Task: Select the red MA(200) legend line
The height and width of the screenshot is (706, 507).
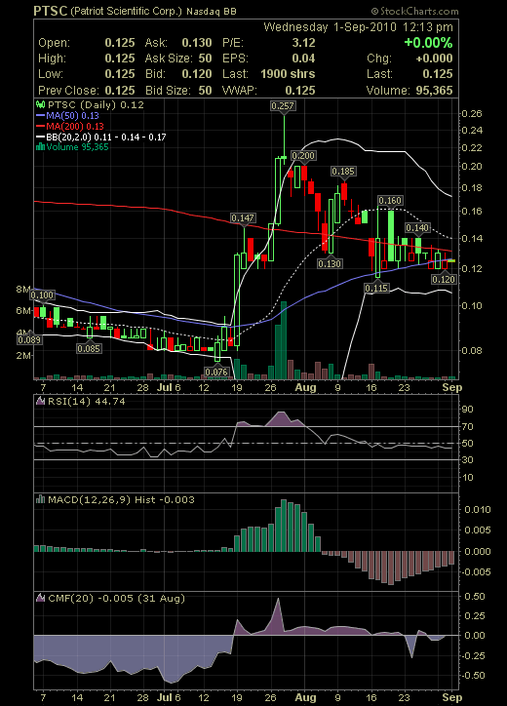Action: (x=40, y=127)
